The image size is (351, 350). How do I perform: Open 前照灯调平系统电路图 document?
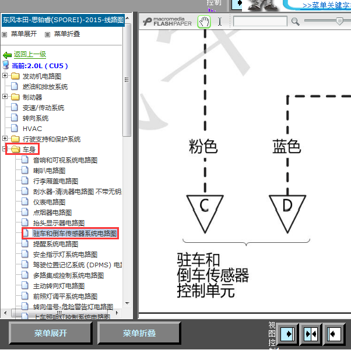click(x=65, y=296)
